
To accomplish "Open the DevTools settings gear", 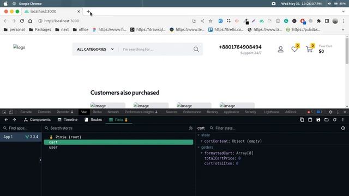I will [x=330, y=112].
